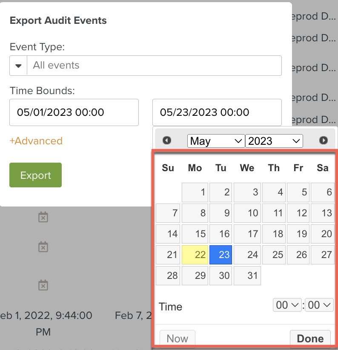This screenshot has height=350, width=338.
Task: Select May 15 in the calendar grid
Action: click(x=195, y=234)
